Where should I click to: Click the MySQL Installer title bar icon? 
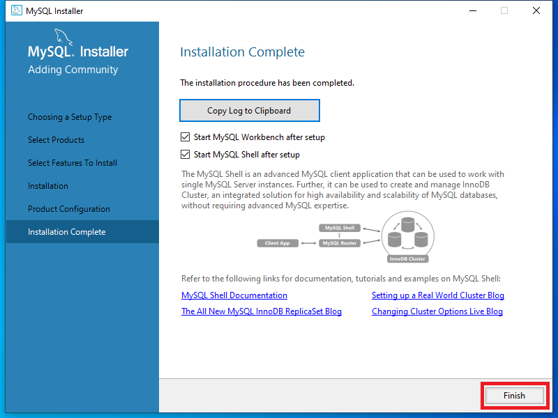[x=16, y=10]
